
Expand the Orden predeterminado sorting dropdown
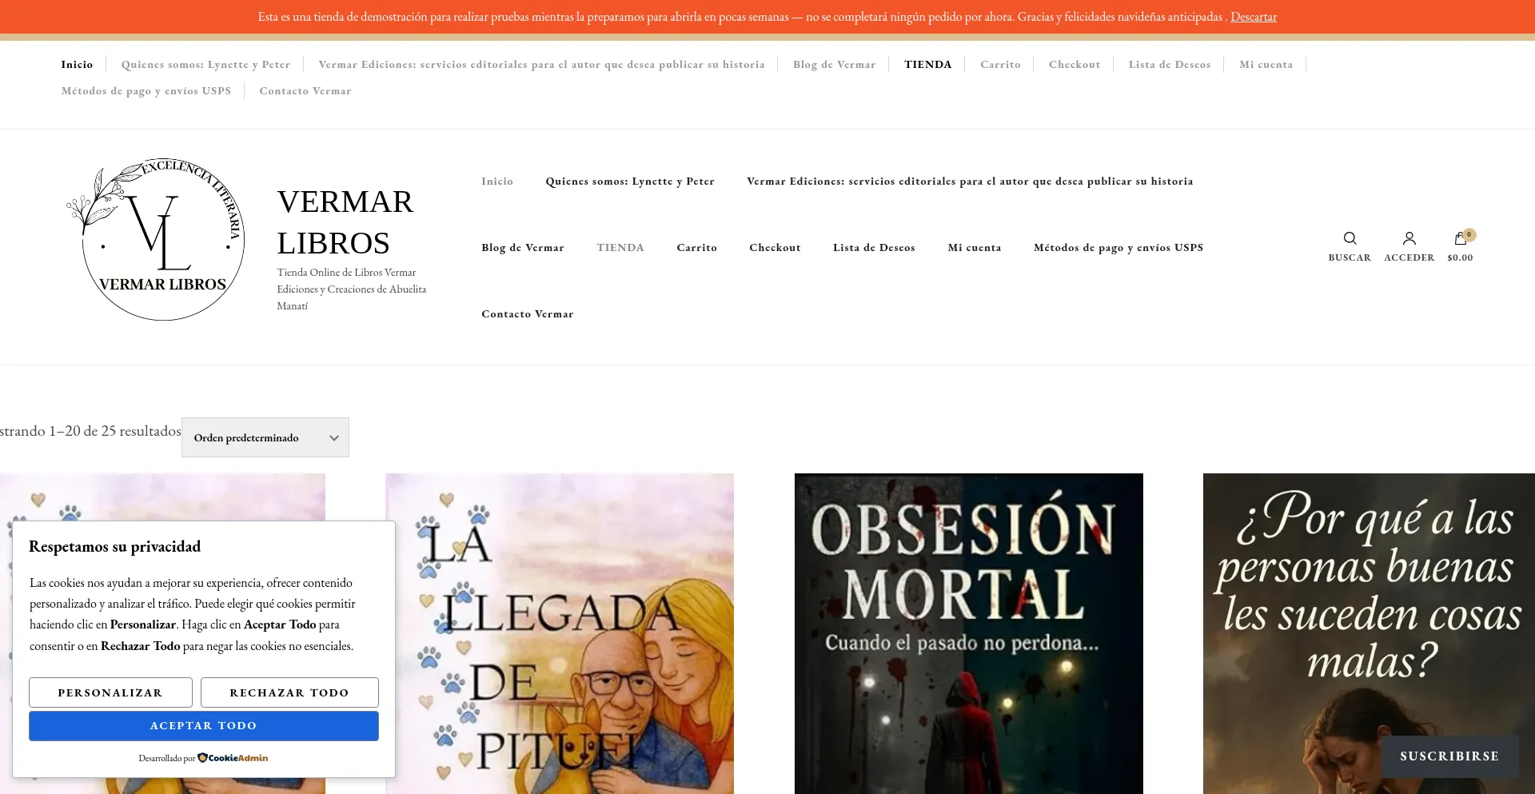(x=265, y=437)
